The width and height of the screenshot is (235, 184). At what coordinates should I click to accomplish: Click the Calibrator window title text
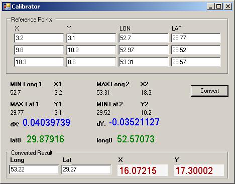[x=26, y=7]
